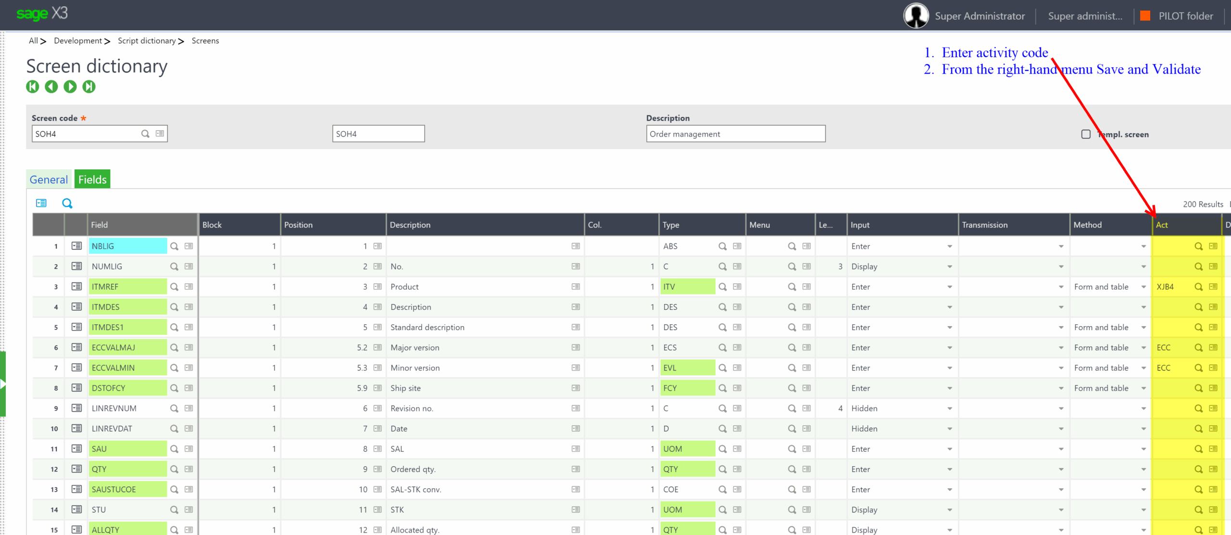Click the Act lookup icon for ITMREF row
The image size is (1231, 535).
coord(1198,287)
